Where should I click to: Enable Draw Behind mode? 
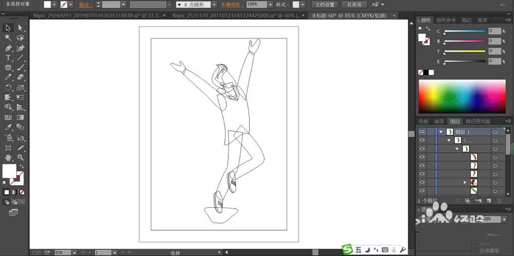(14, 202)
